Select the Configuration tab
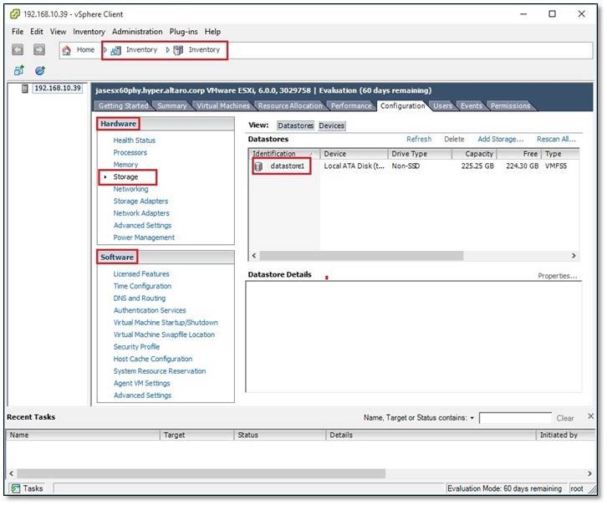The height and width of the screenshot is (505, 607). coord(402,105)
